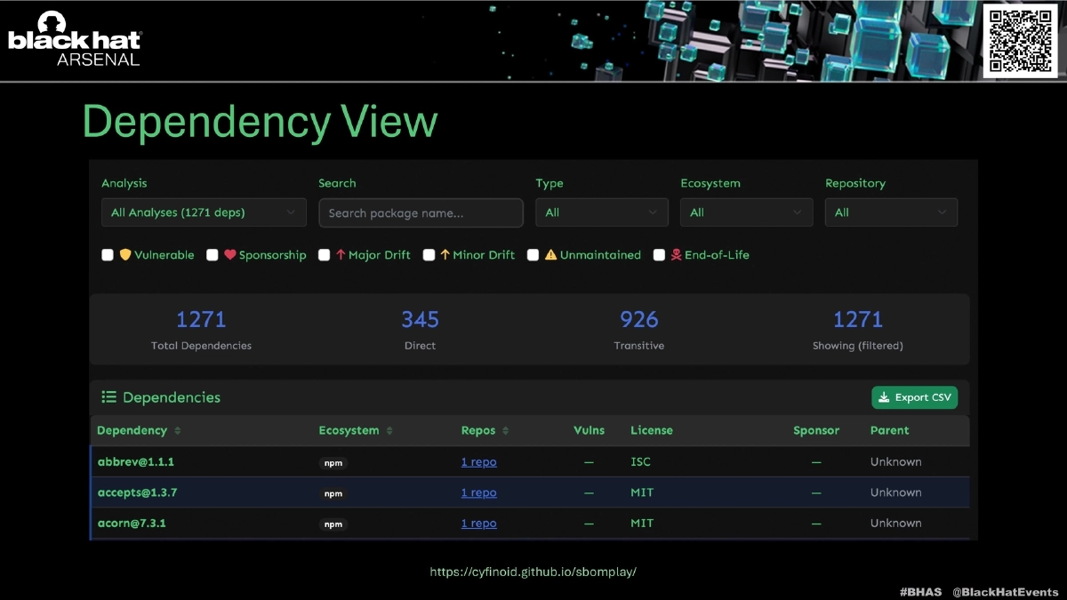Open the All Analyses dropdown
1067x600 pixels.
click(x=204, y=212)
